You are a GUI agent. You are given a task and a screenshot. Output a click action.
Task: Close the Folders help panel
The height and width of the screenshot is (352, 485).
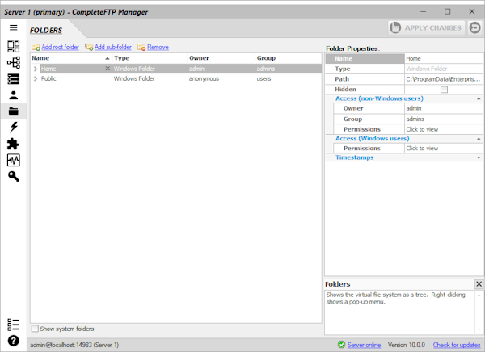[x=479, y=284]
